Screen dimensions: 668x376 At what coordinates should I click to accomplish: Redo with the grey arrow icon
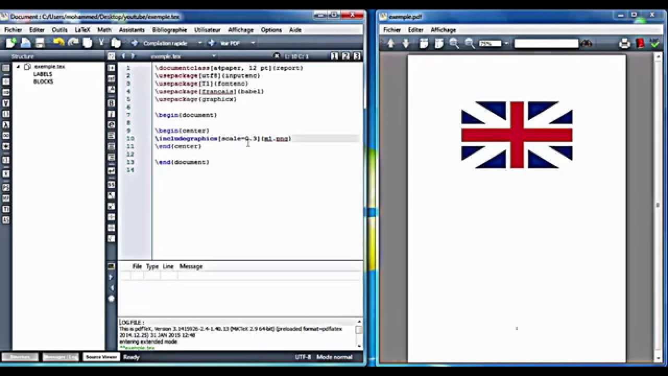click(x=73, y=43)
